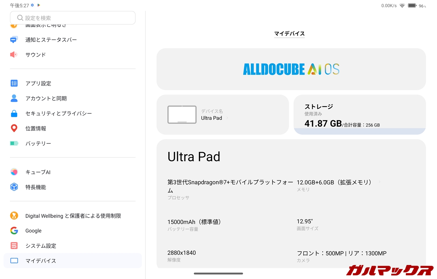Open Digital Wellbeing hourglass icon
The width and height of the screenshot is (437, 279).
pos(14,216)
